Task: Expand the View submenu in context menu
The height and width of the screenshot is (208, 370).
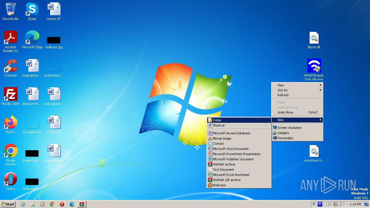Action: (297, 85)
